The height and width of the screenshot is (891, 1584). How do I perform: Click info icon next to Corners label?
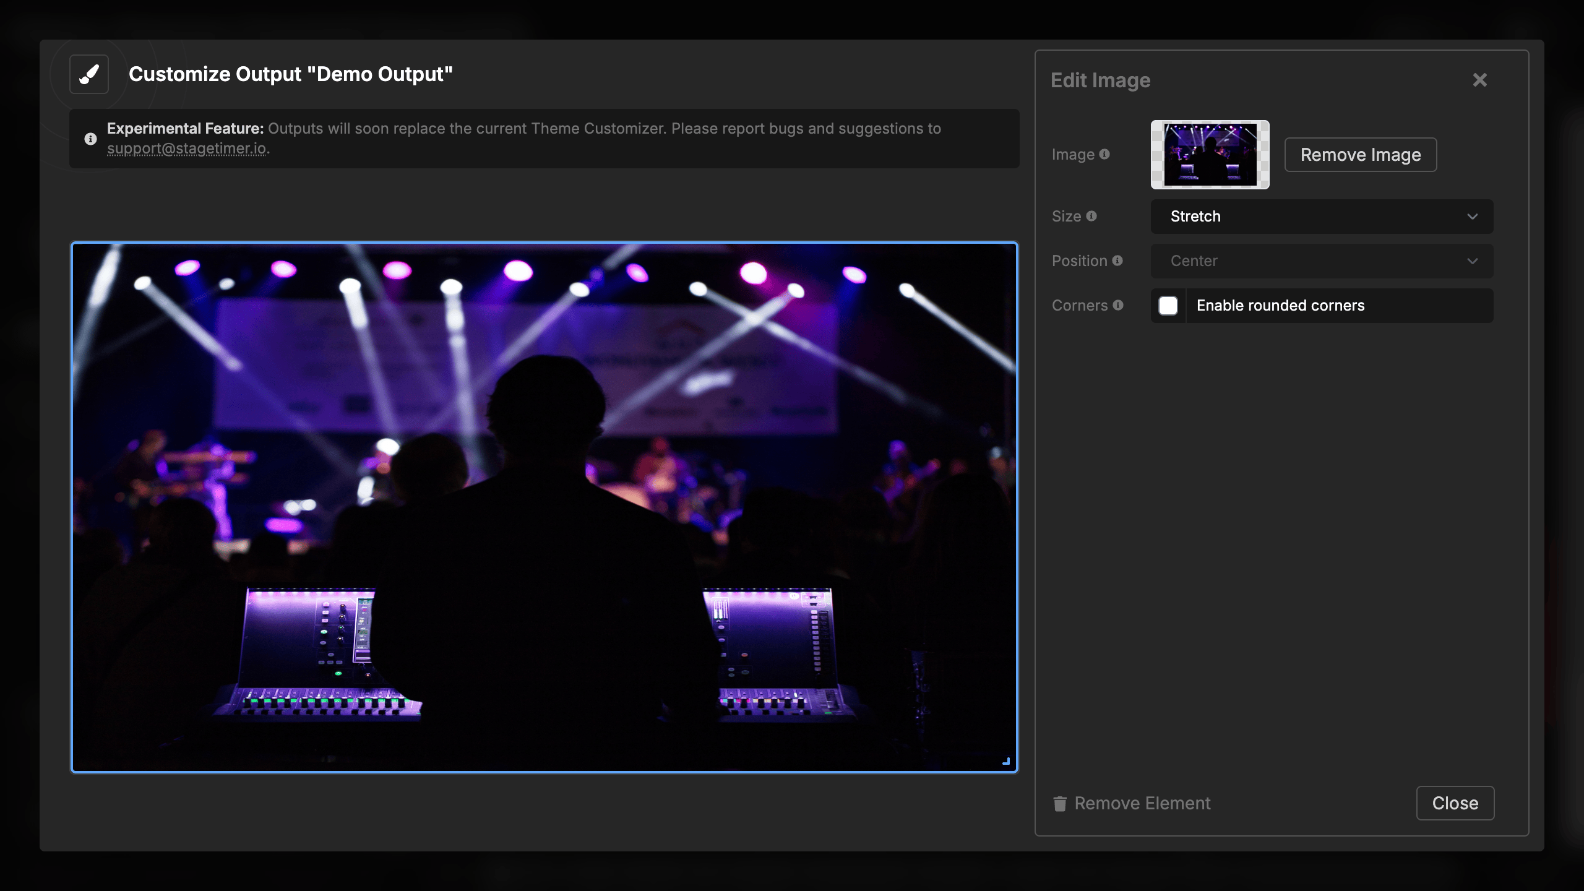(x=1118, y=305)
